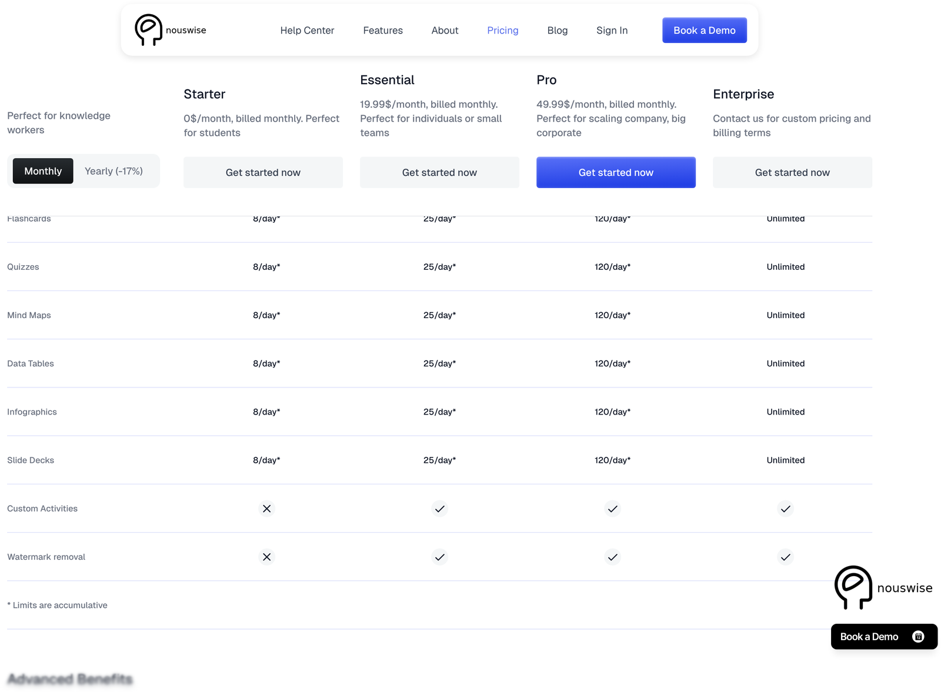Open the Help Center page

click(x=307, y=31)
